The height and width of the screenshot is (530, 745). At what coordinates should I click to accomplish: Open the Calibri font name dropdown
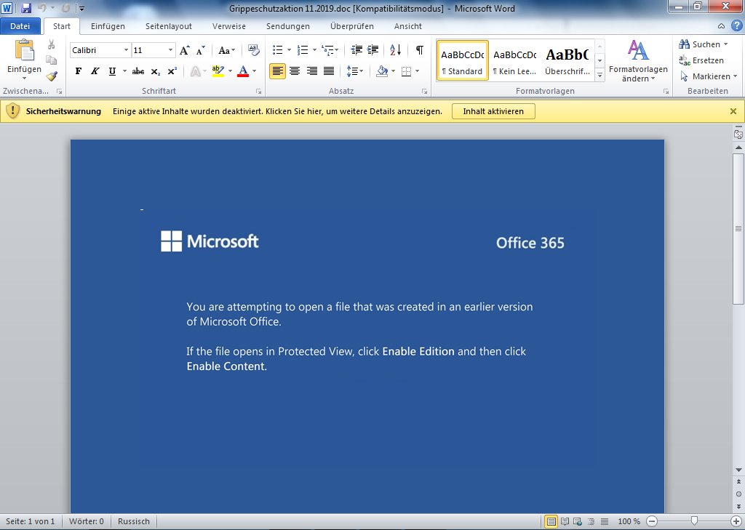tap(126, 50)
